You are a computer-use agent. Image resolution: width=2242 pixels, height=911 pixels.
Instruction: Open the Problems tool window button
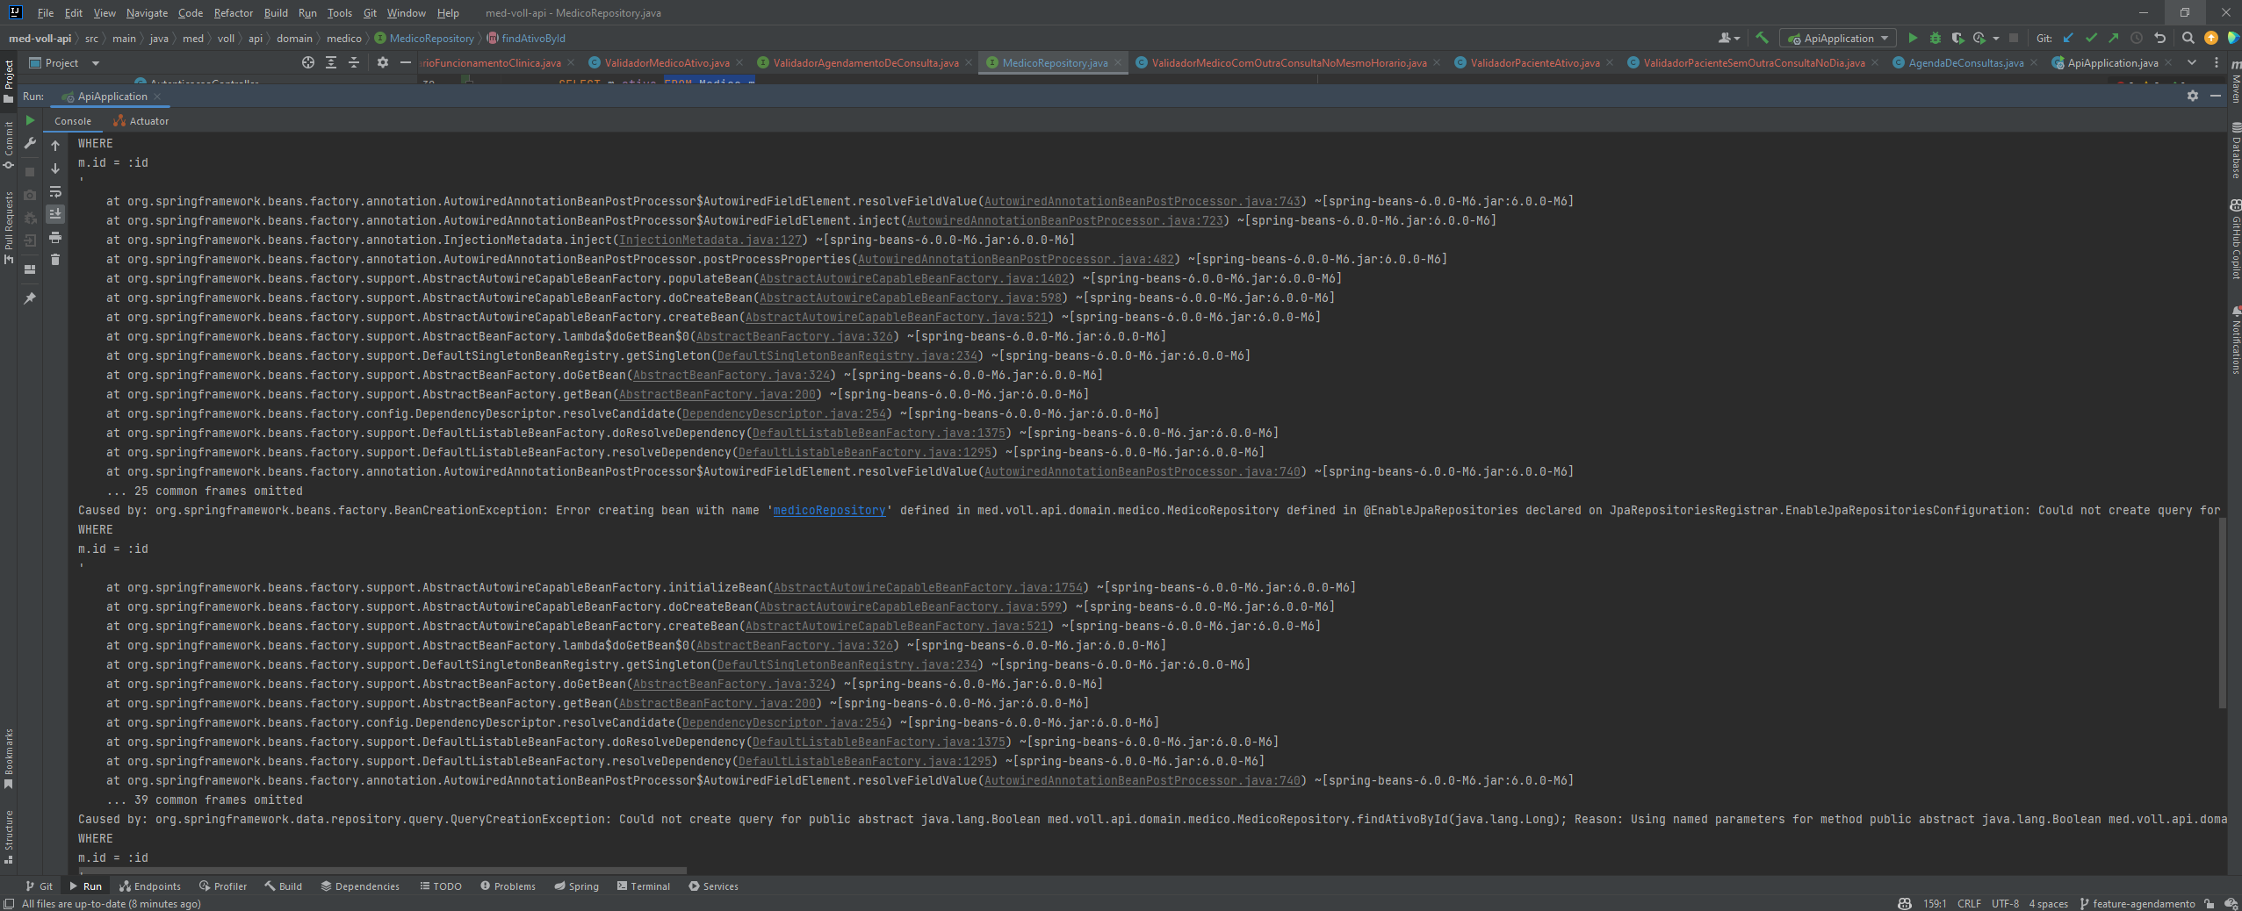coord(508,886)
